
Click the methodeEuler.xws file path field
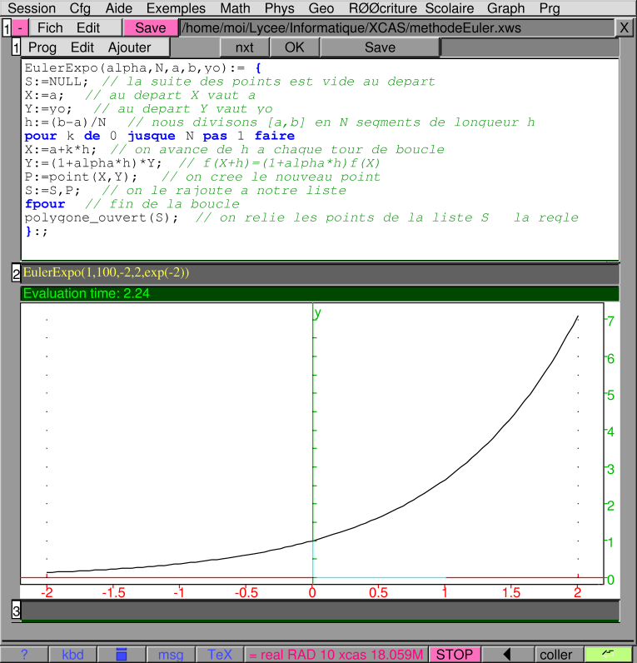pos(397,28)
